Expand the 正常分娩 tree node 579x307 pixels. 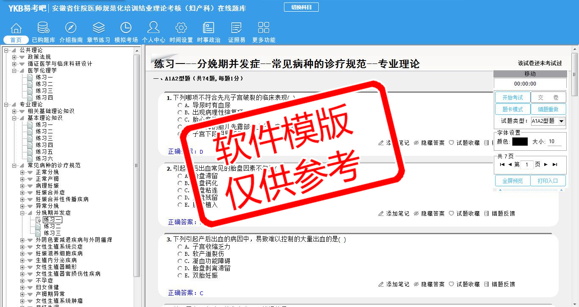[22, 172]
